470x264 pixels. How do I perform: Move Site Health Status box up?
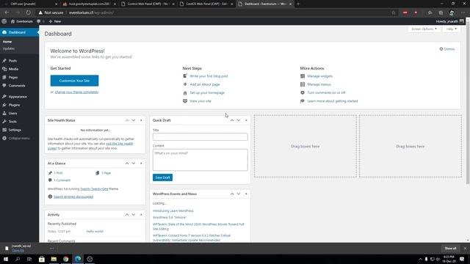pyautogui.click(x=127, y=120)
